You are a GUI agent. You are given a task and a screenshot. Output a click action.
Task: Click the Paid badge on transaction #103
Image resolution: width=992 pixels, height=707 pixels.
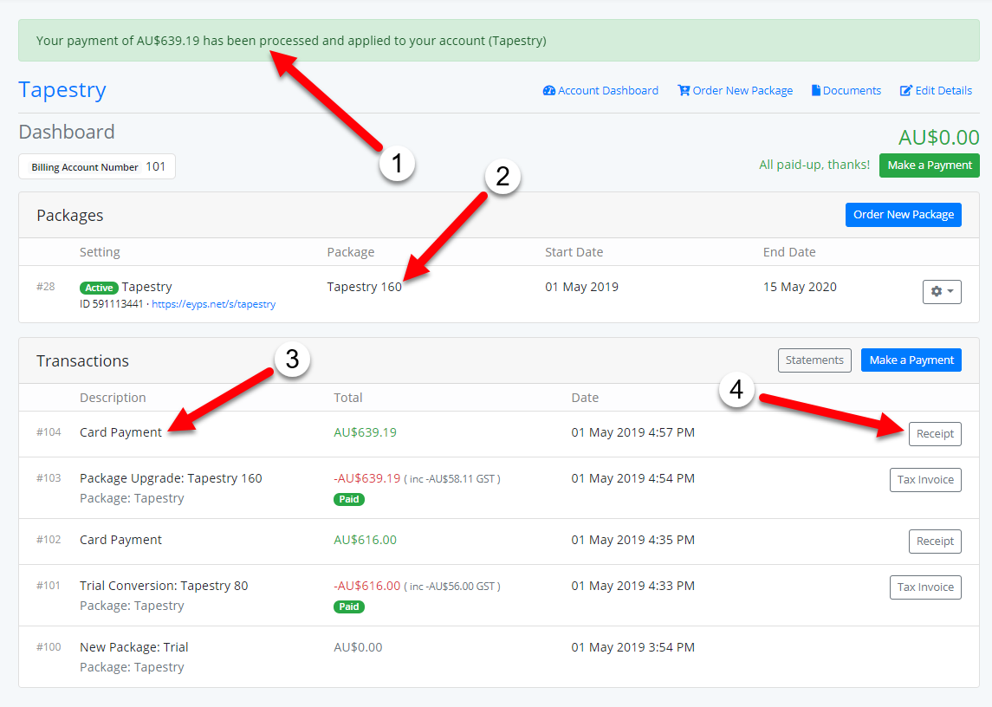click(348, 499)
